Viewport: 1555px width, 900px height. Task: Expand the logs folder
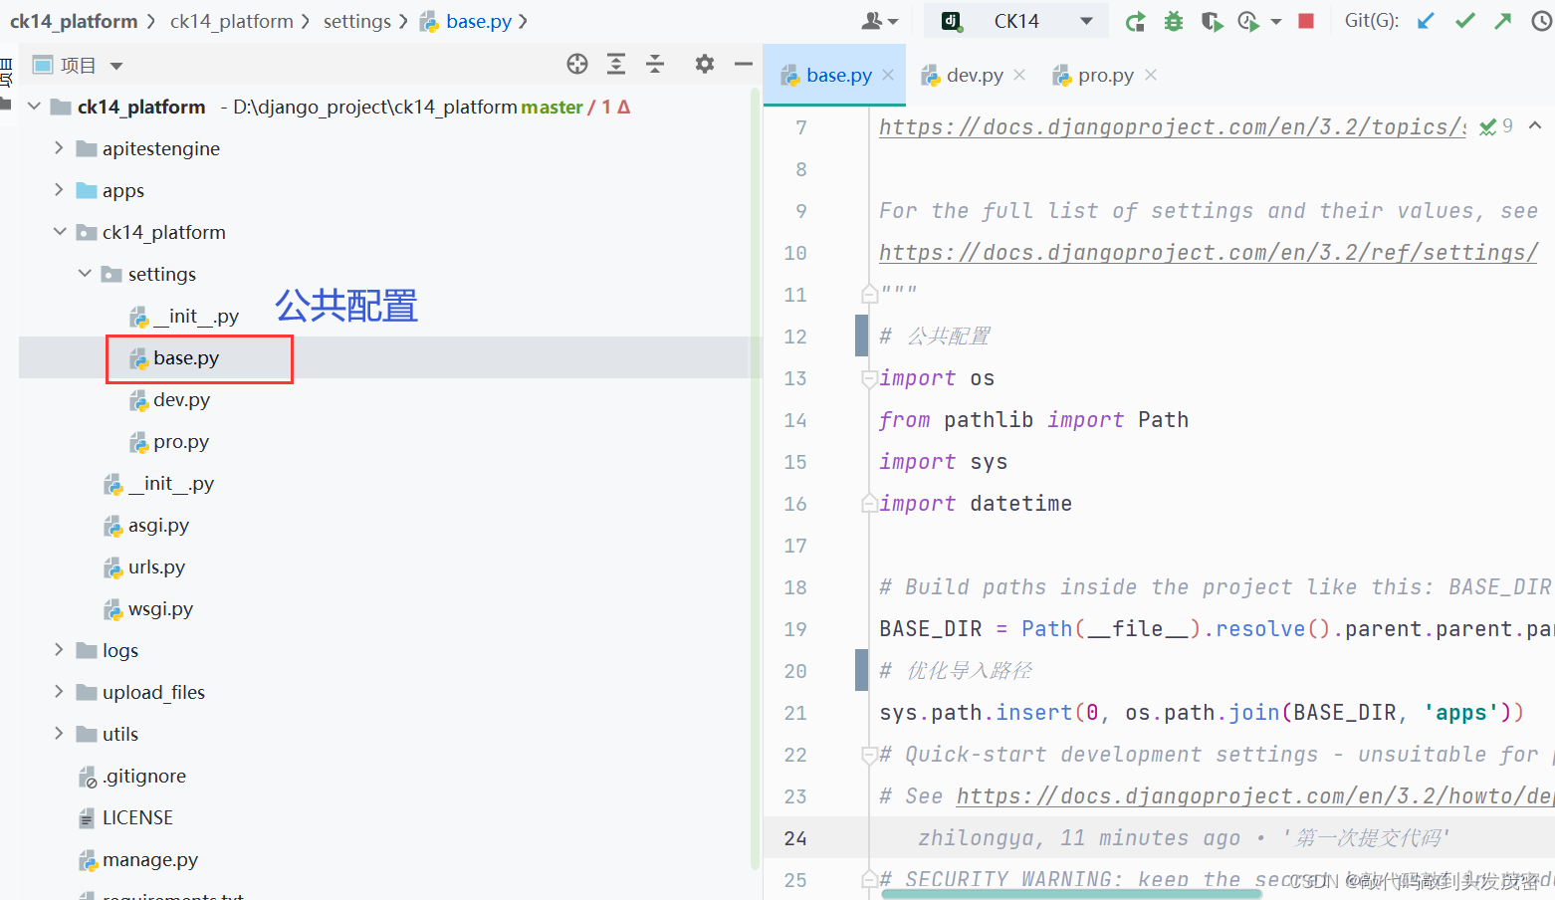(59, 650)
